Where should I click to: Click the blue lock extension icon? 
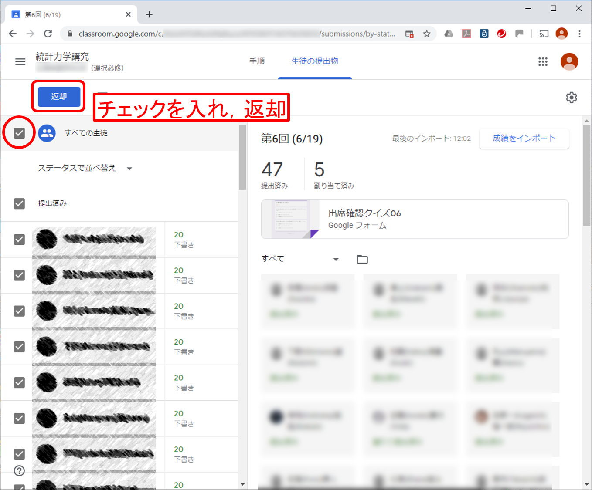point(484,34)
